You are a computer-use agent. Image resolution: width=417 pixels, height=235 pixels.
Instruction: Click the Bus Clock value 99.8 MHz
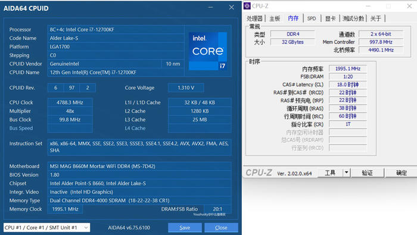pyautogui.click(x=70, y=120)
